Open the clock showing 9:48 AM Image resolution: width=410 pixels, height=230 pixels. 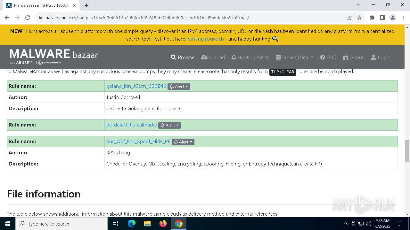[x=382, y=224]
